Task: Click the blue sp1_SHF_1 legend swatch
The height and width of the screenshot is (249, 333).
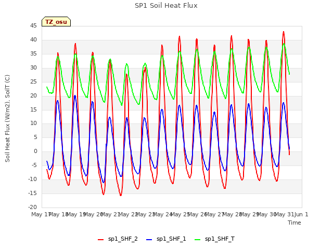Action: (x=149, y=240)
